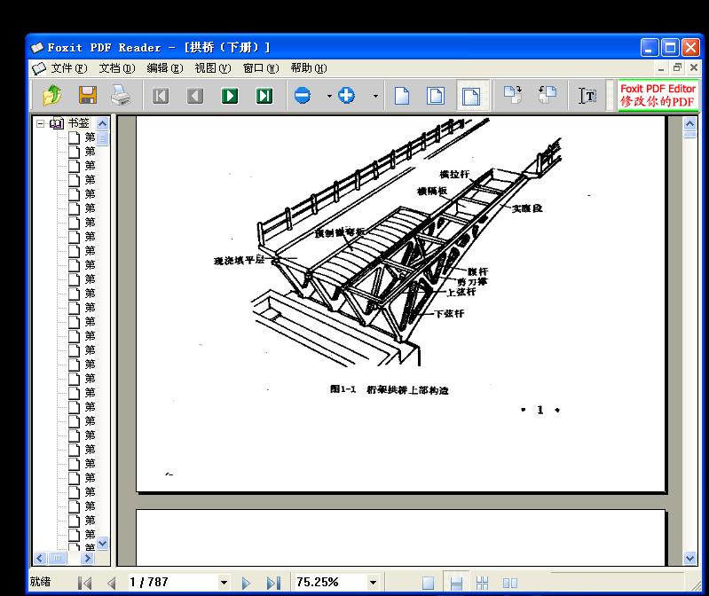Save the document using floppy icon

pos(88,95)
